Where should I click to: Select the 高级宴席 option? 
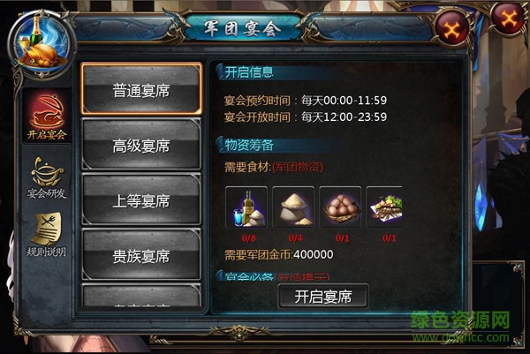click(141, 145)
